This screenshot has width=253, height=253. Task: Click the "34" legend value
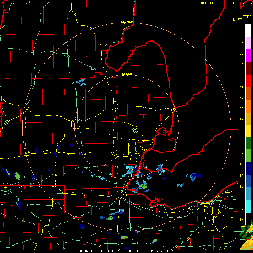tap(241, 120)
